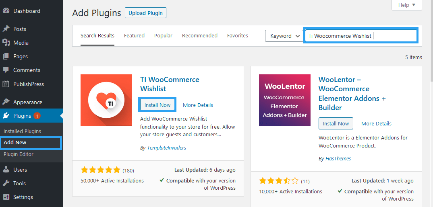433x207 pixels.
Task: Click the Media icon in sidebar
Action: [6, 43]
